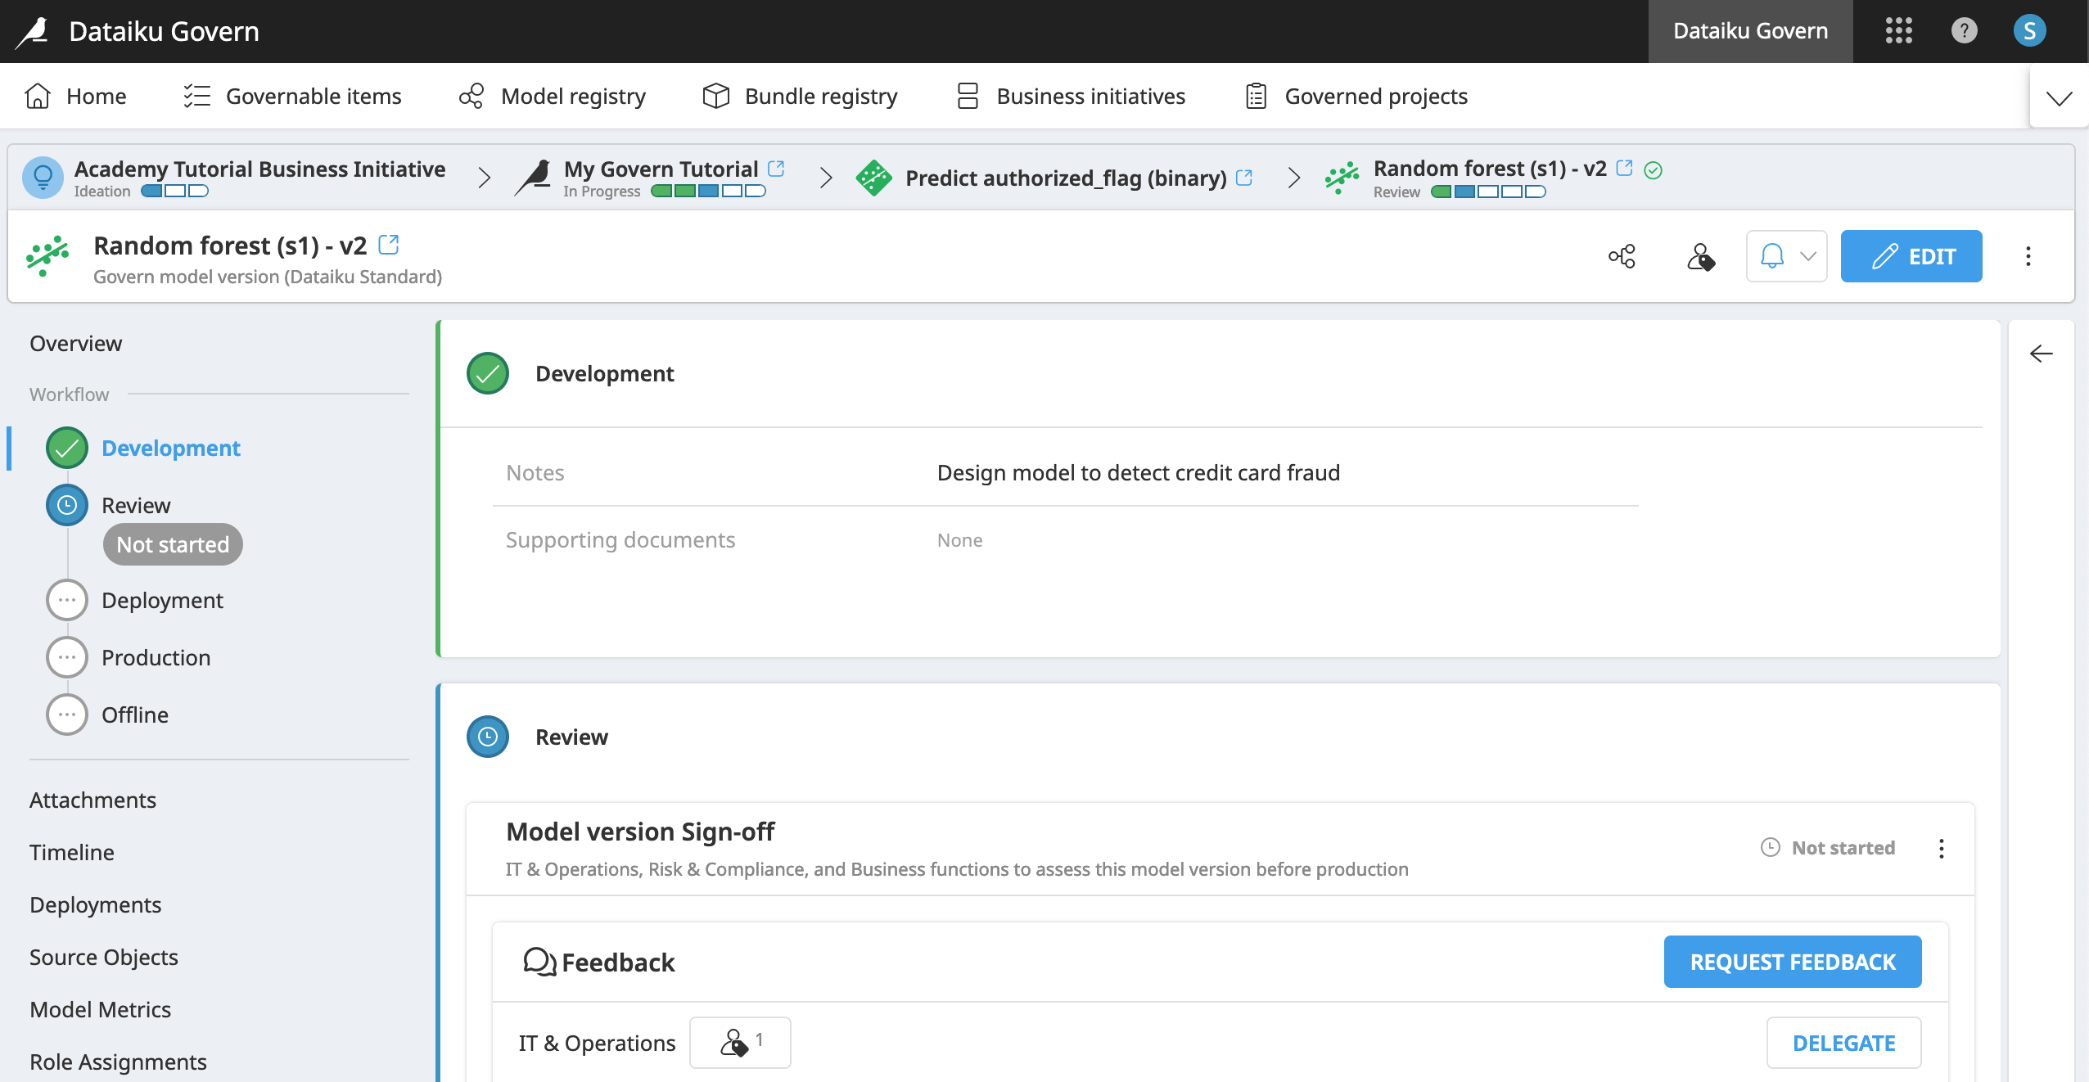Click the notes text about credit card fraud

[1138, 472]
